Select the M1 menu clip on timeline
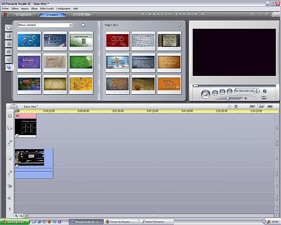 coord(26,126)
